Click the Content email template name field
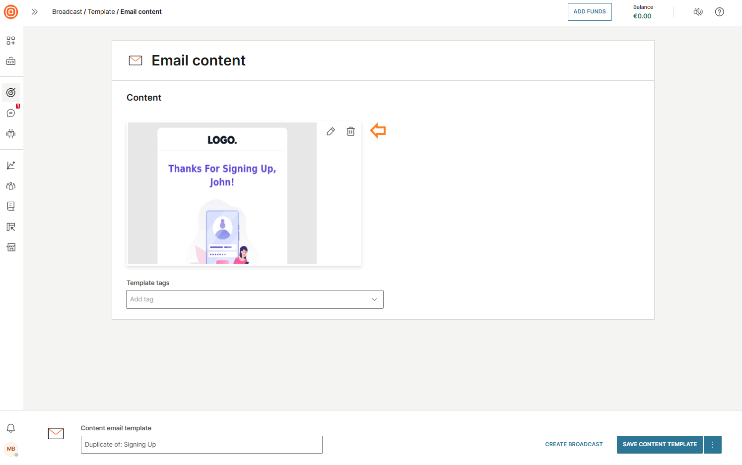This screenshot has width=742, height=465. 202,445
